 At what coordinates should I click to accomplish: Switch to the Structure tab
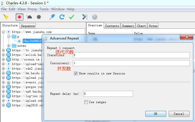(10, 25)
